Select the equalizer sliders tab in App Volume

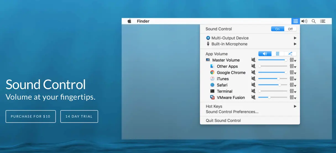278,54
